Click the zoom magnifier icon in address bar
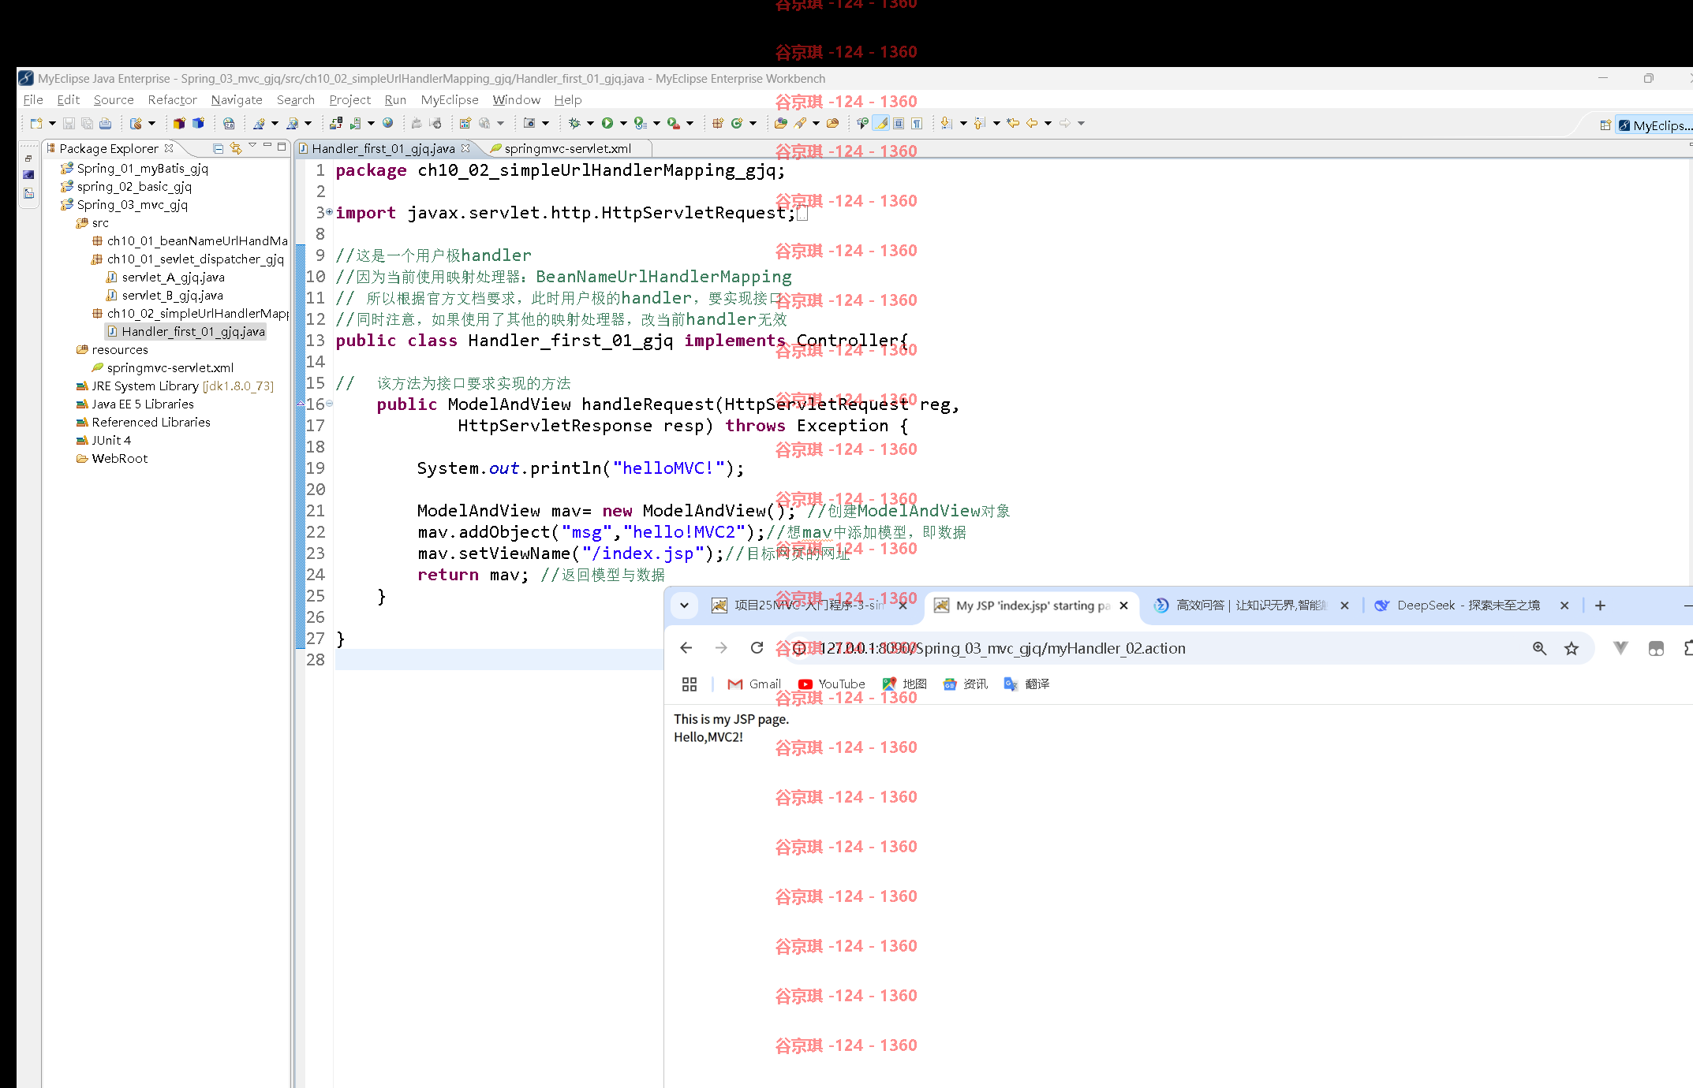Viewport: 1693px width, 1088px height. pyautogui.click(x=1539, y=648)
